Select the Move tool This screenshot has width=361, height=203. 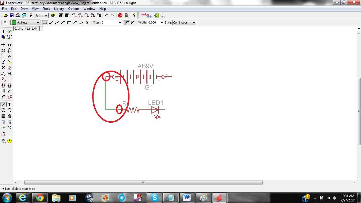3,44
